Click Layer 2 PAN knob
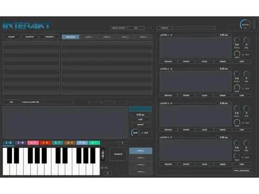Screen dimensions: 259x194 coord(246,74)
